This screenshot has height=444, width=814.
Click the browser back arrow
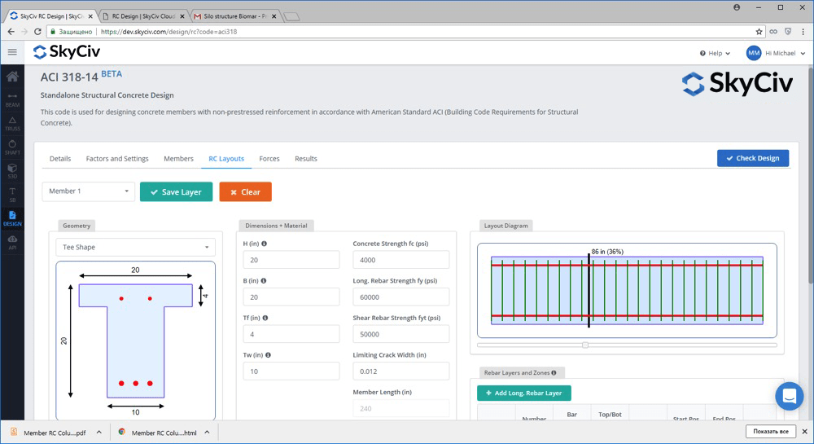(x=11, y=32)
